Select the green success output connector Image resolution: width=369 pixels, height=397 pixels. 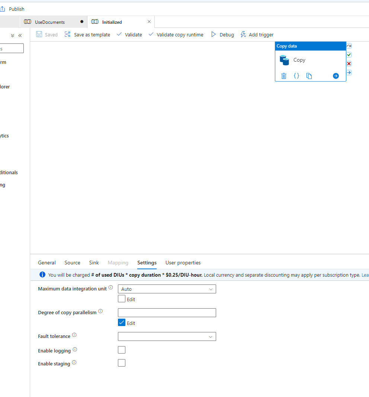tap(349, 55)
